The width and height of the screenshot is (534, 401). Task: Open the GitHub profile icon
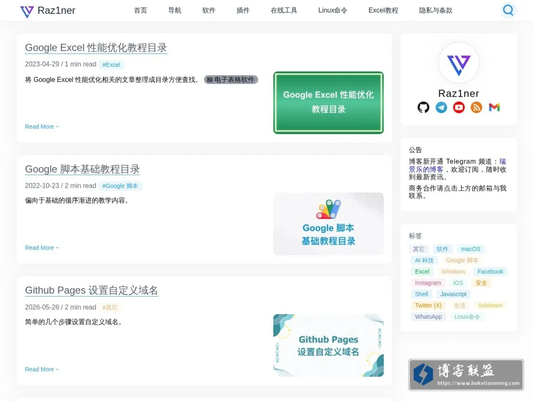(x=423, y=107)
